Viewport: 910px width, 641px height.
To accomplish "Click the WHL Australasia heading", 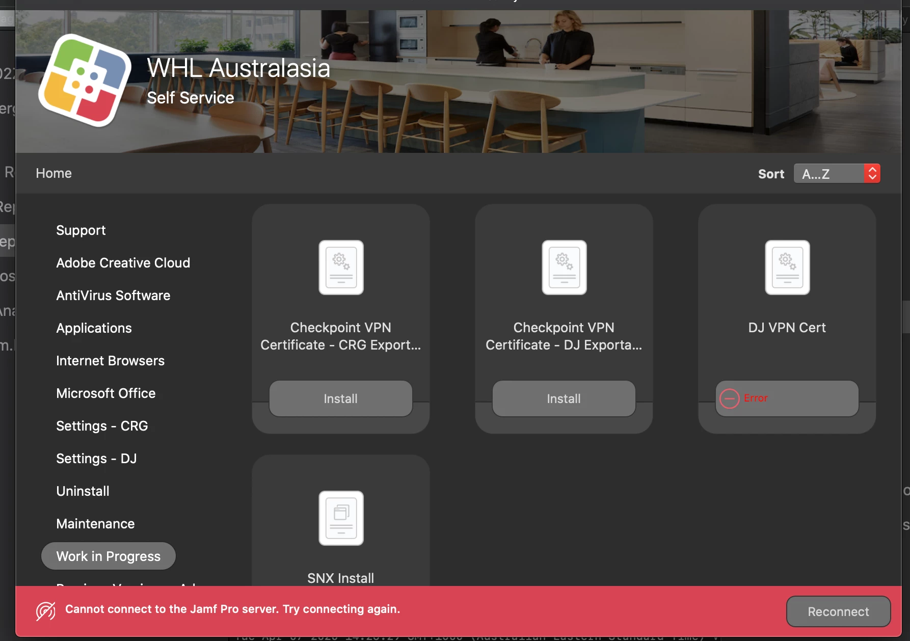I will click(238, 68).
